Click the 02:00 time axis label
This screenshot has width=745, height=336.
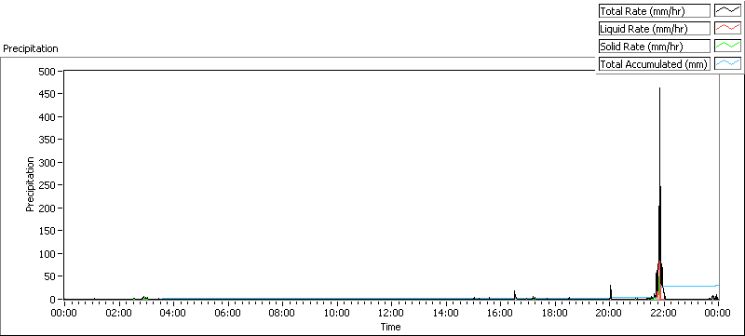(118, 313)
